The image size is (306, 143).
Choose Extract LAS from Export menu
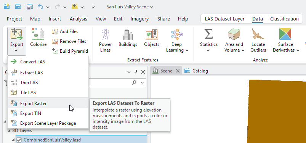48,73
